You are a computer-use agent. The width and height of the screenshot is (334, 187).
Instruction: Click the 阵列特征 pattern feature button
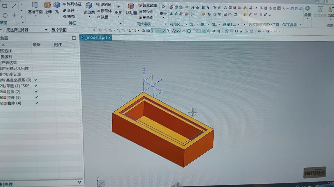72,4
